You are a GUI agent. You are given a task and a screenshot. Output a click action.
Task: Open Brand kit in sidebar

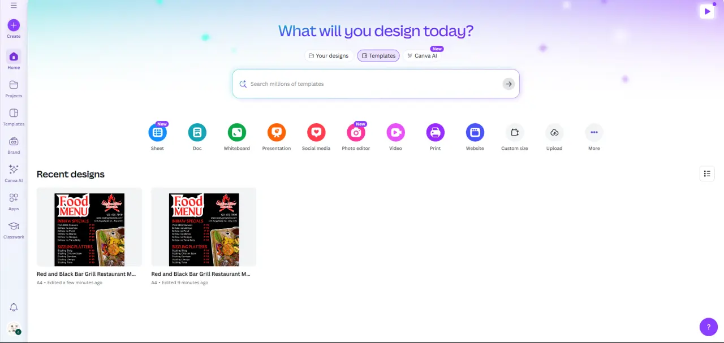point(14,145)
